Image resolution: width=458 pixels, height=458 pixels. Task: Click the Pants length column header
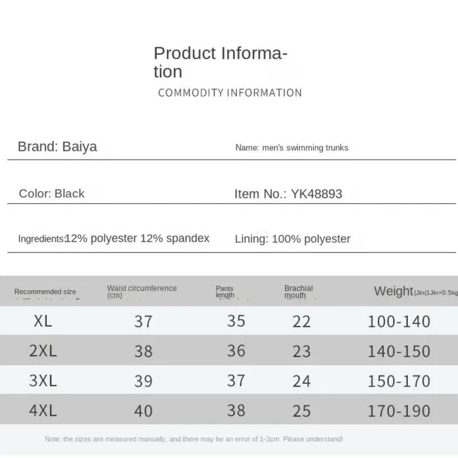(225, 291)
